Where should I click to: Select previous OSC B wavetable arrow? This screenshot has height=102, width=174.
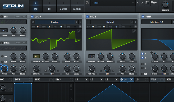click(x=132, y=22)
